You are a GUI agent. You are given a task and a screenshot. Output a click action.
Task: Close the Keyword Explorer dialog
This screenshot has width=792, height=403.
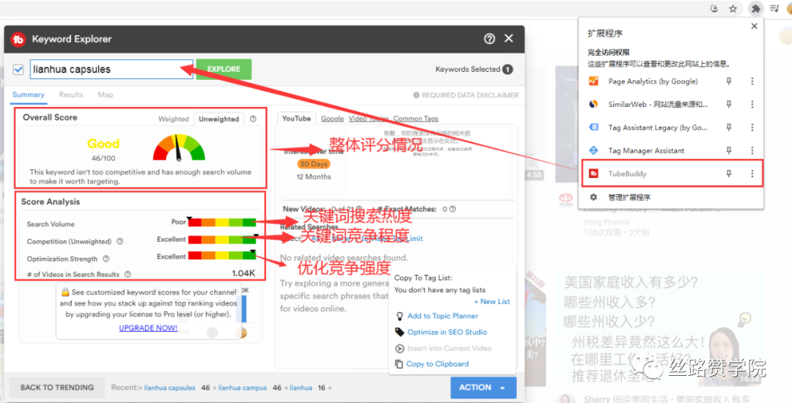pos(509,38)
